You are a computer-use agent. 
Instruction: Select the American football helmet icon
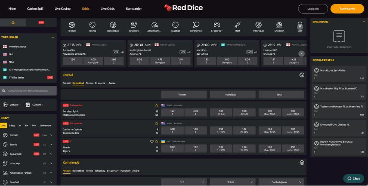(x=155, y=25)
